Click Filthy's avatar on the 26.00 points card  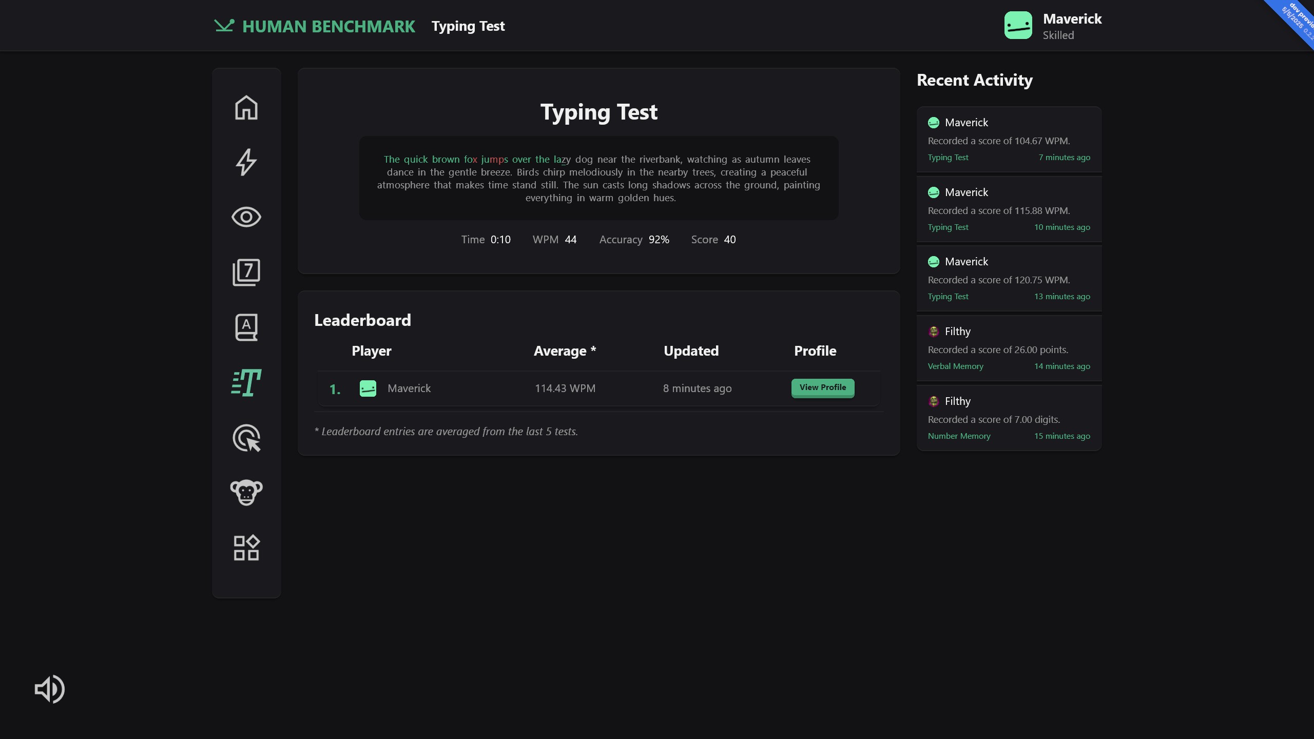point(934,332)
